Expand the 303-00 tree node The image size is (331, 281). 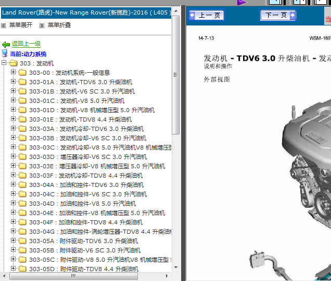(14, 72)
